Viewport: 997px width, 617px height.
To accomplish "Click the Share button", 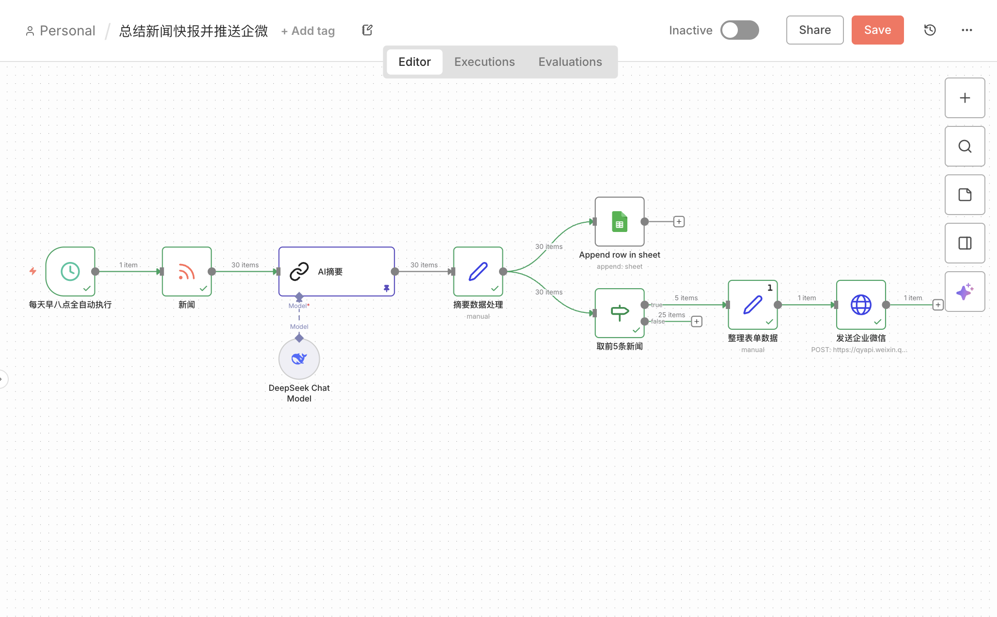I will [x=814, y=30].
